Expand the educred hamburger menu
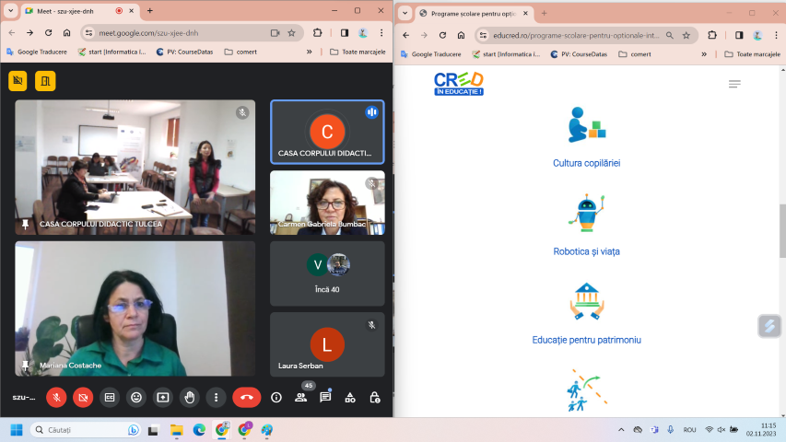786x442 pixels. [x=734, y=84]
